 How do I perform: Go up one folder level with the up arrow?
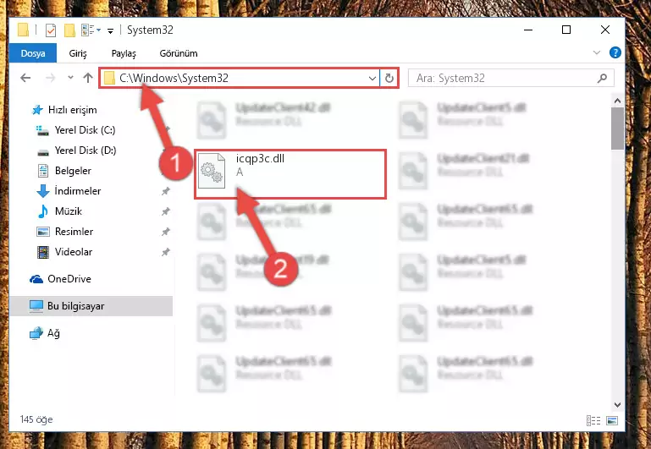coord(87,78)
